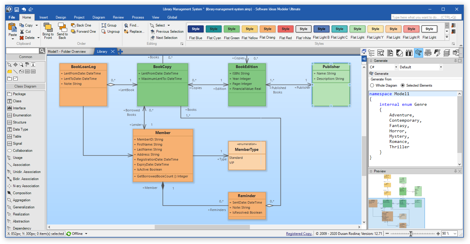The image size is (470, 244).
Task: Select the Whole Diagram radio button
Action: pyautogui.click(x=372, y=85)
